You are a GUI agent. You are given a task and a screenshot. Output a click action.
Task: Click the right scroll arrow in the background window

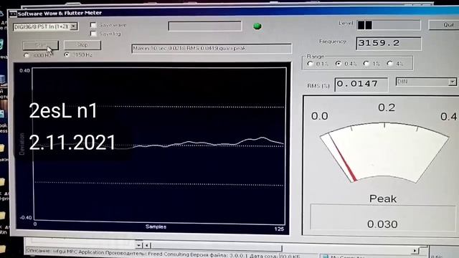coord(415,251)
